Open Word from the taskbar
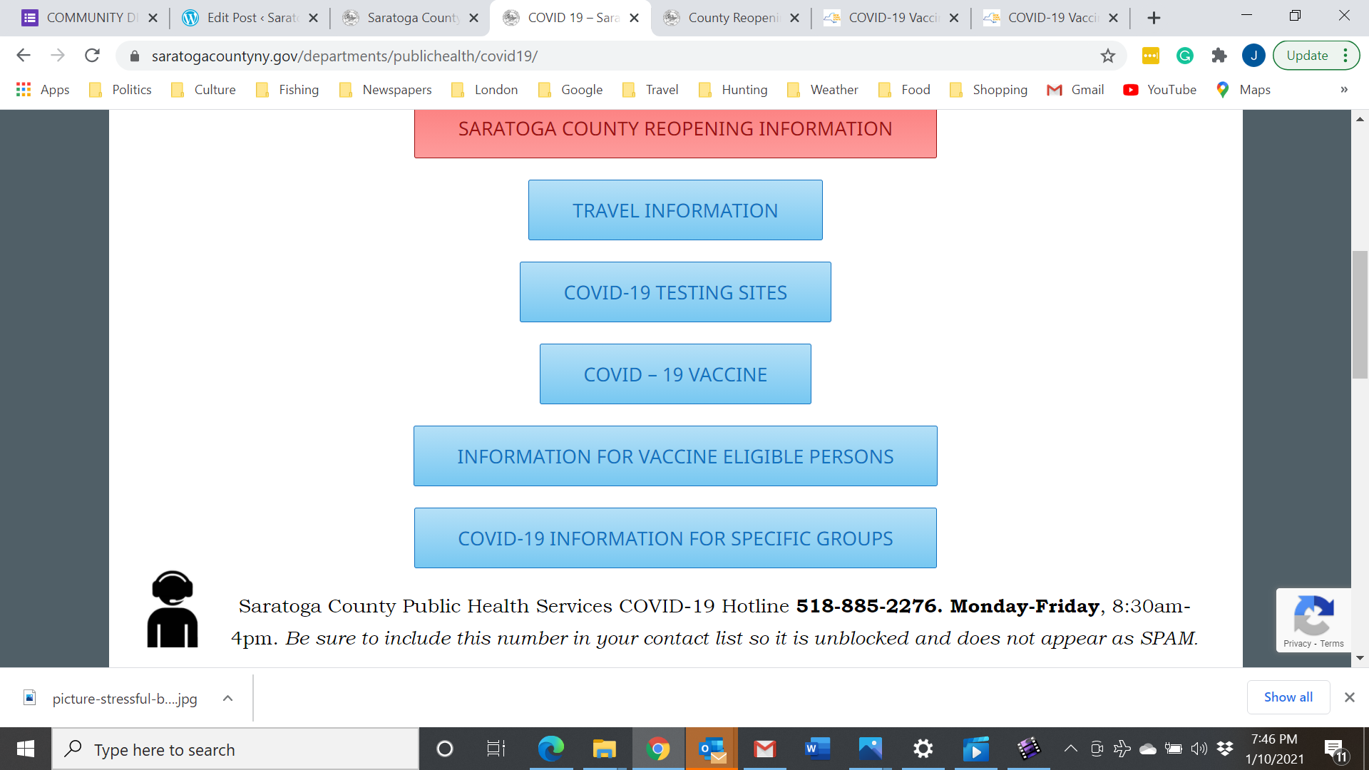 [x=817, y=749]
